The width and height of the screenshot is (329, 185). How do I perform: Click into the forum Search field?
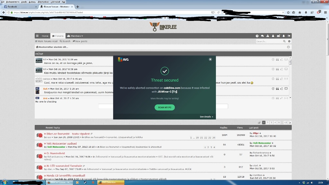[x=269, y=41]
